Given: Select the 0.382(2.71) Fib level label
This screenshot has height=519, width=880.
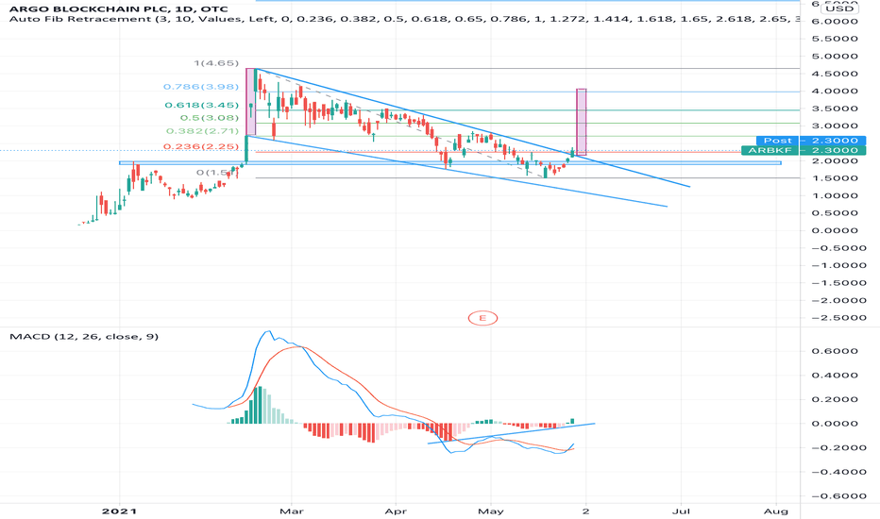Looking at the screenshot, I should click(x=202, y=131).
